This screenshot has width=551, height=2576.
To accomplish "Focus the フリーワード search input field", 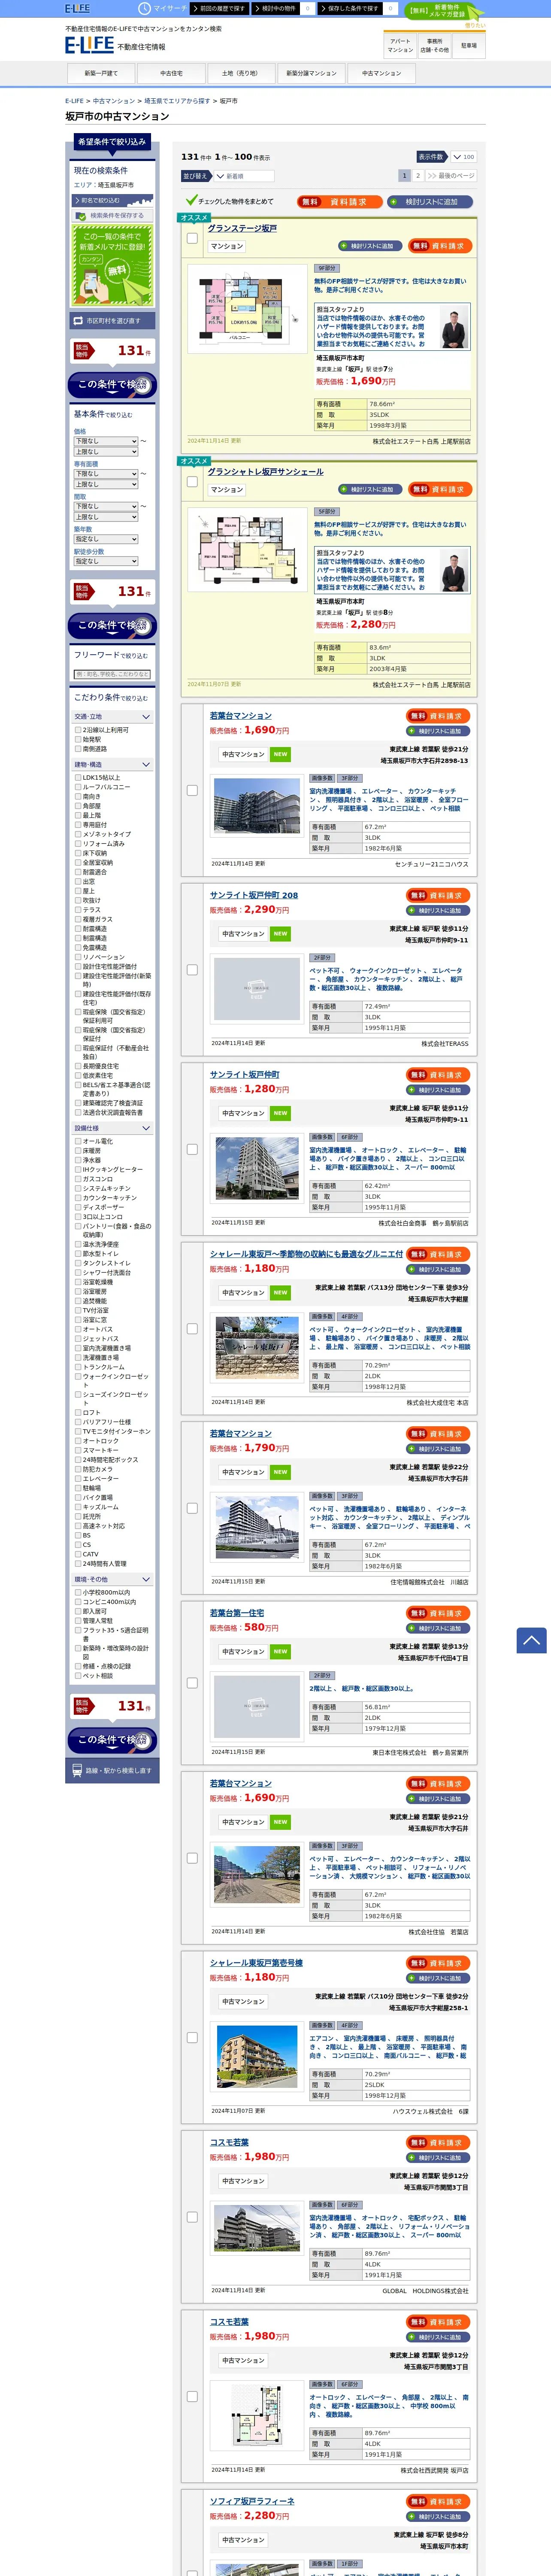I will [112, 674].
